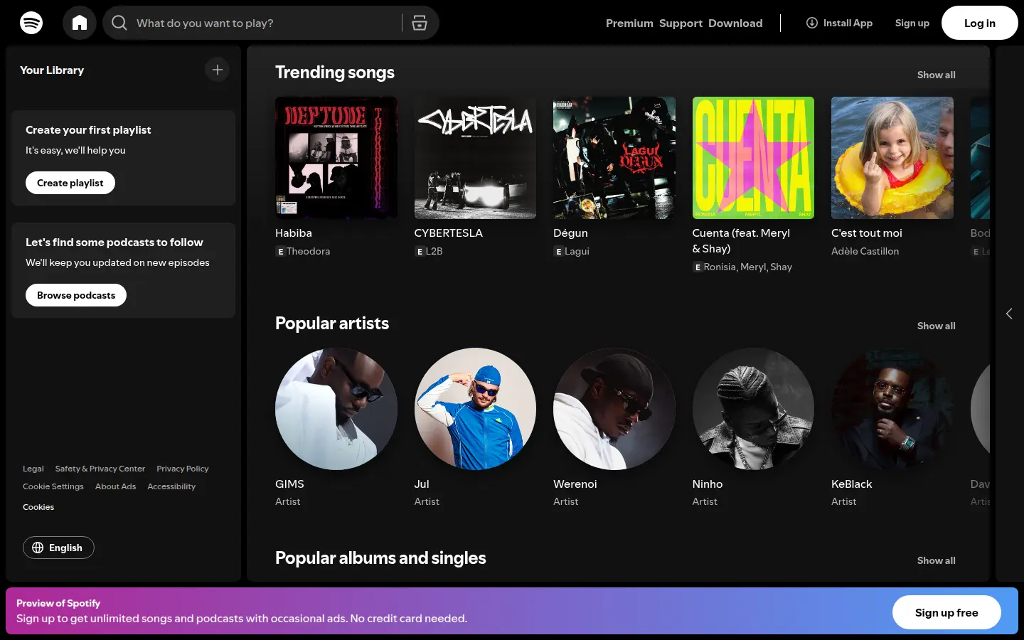The image size is (1024, 640).
Task: Open Privacy Policy link
Action: [183, 469]
